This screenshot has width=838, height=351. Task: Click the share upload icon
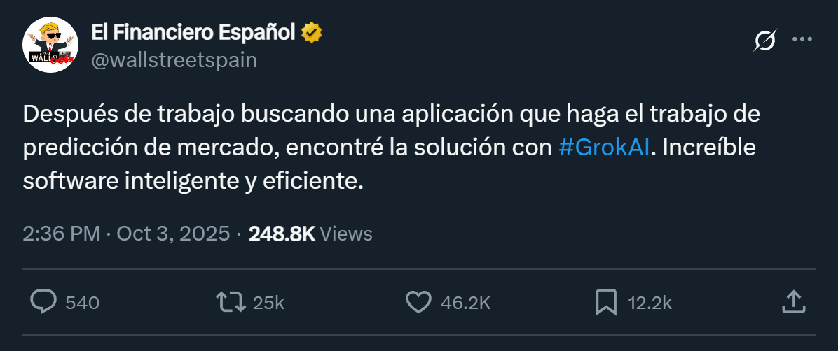point(793,302)
